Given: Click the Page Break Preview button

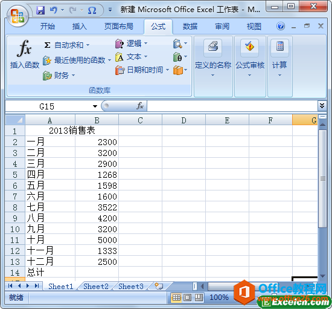Looking at the screenshot, I should (199, 298).
